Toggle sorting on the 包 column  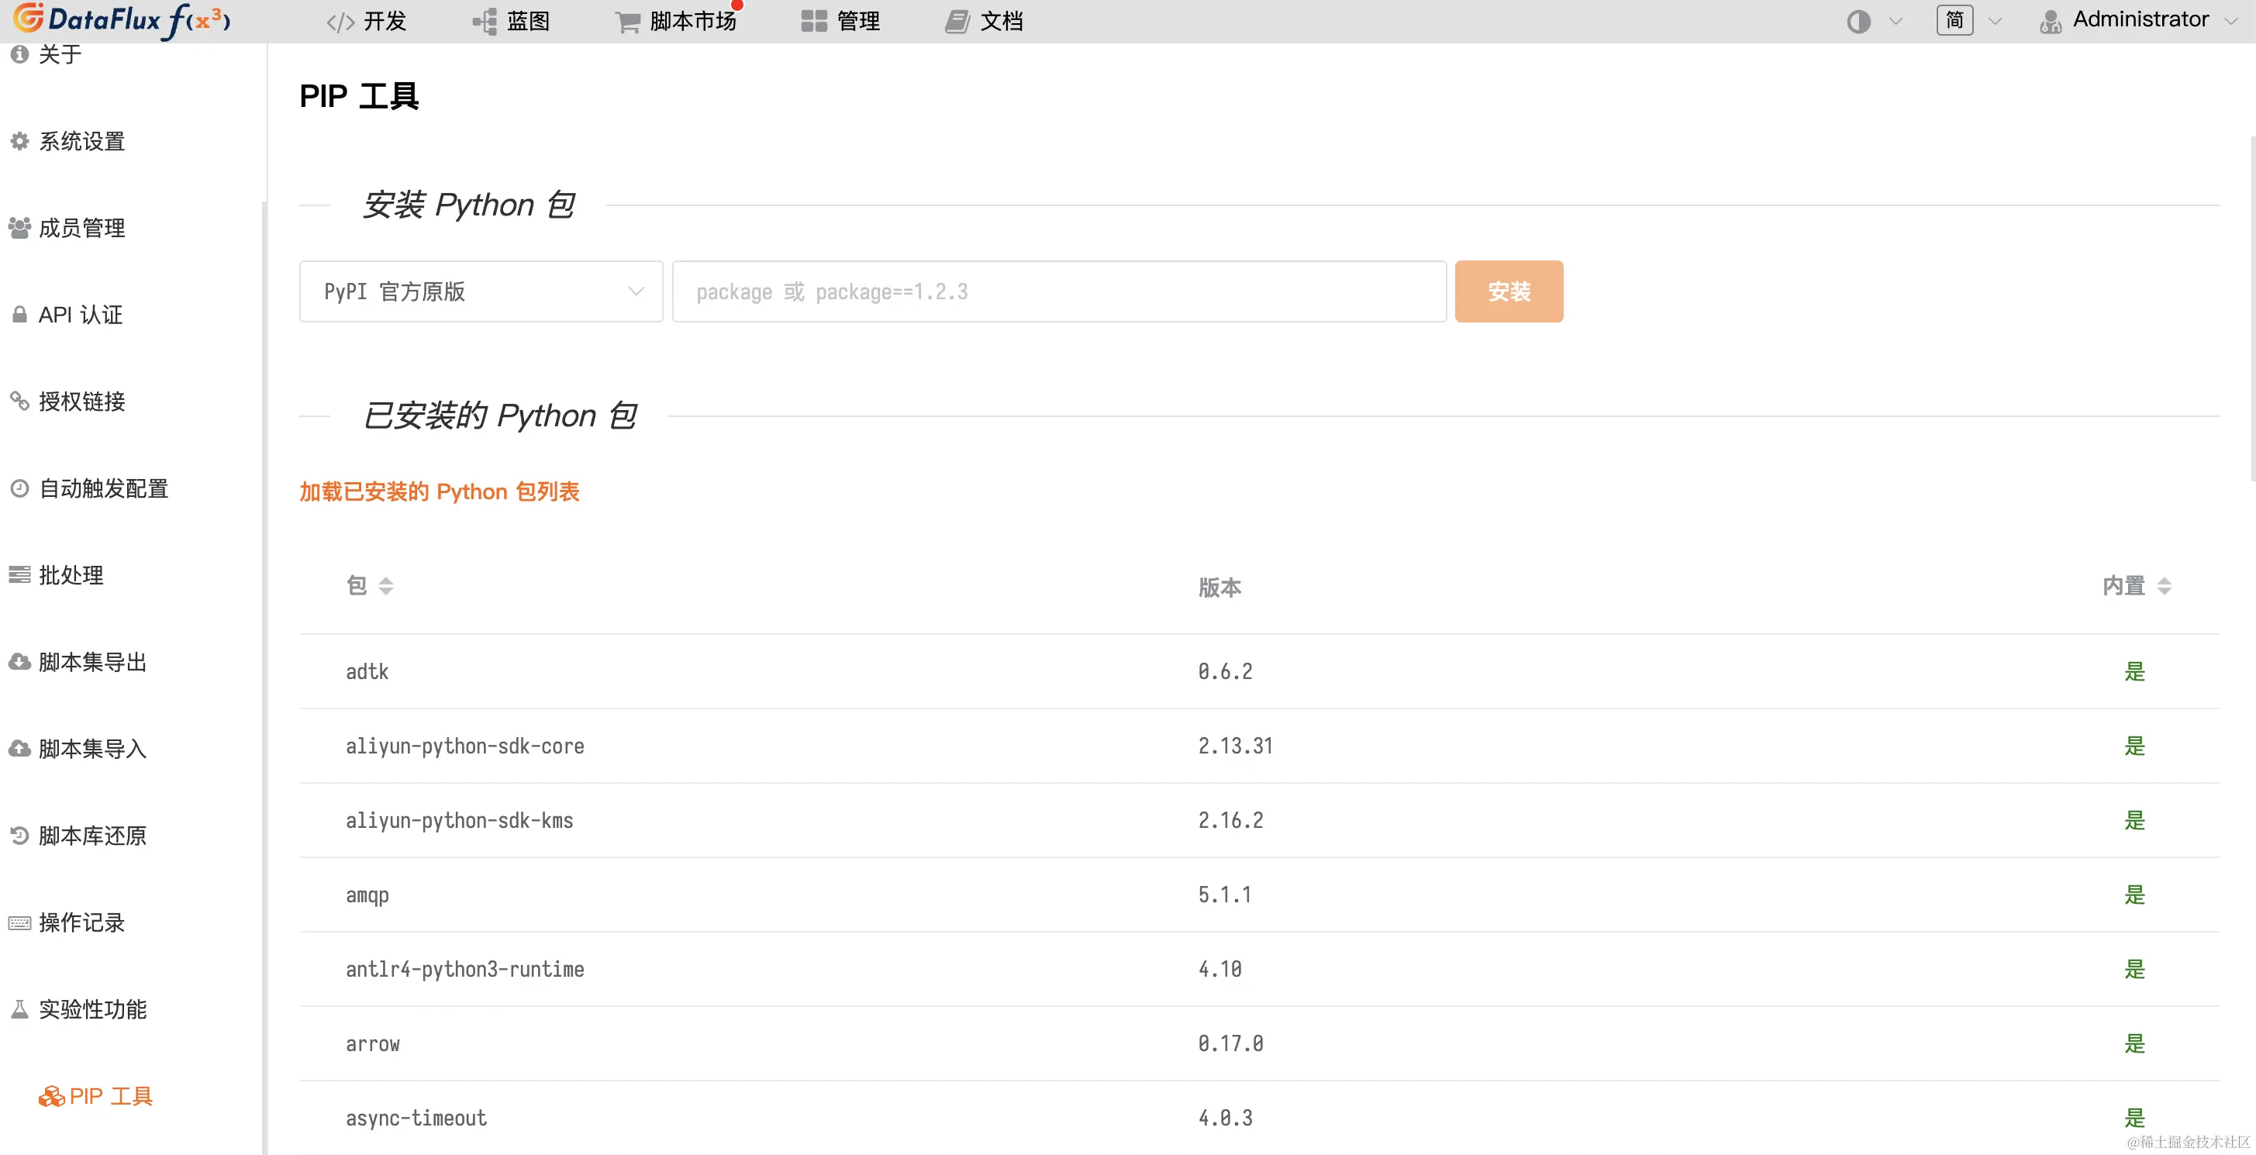click(x=385, y=586)
